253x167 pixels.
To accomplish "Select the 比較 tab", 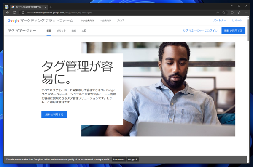I will (84, 31).
